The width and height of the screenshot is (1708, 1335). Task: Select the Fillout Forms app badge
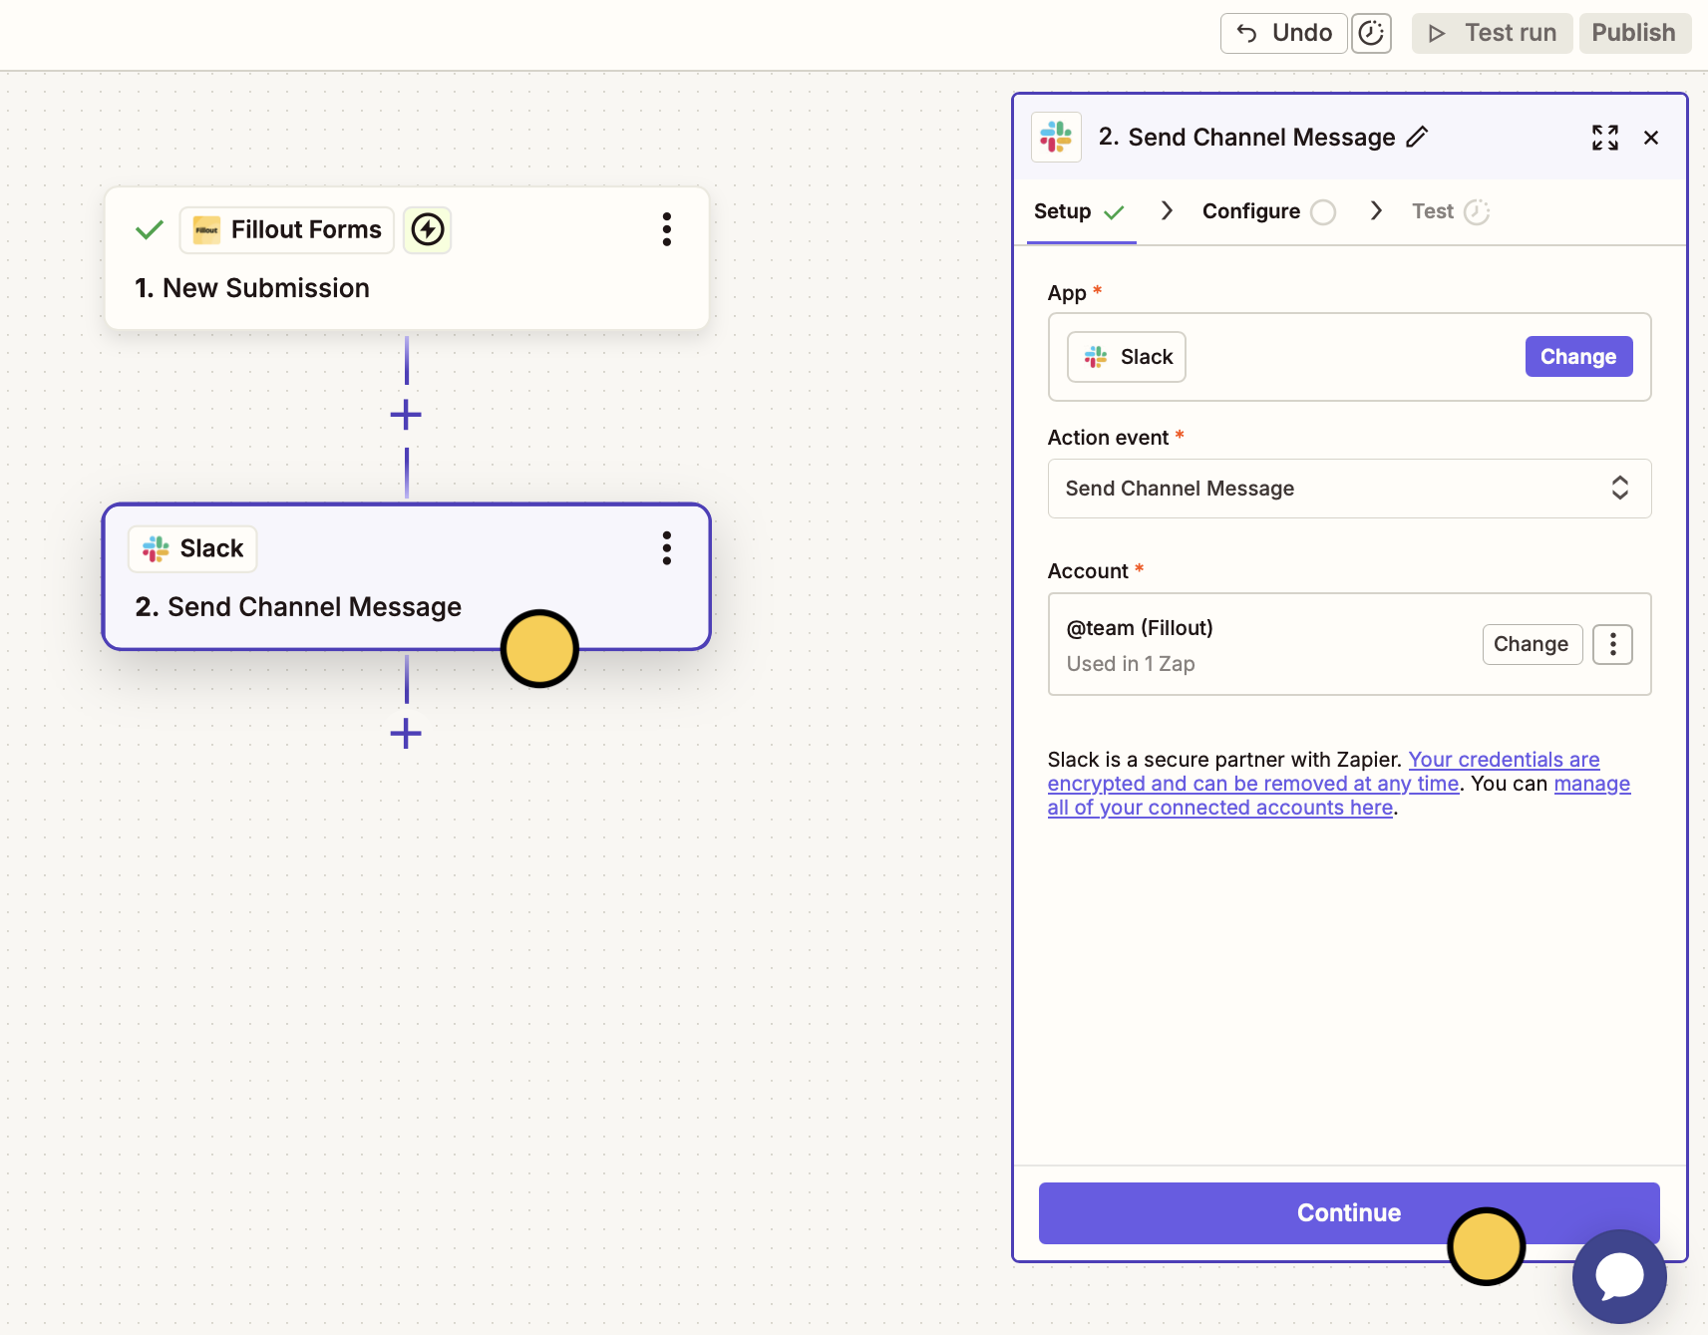pos(287,230)
